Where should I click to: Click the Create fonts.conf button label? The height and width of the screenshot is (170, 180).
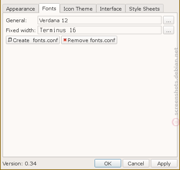[35, 40]
